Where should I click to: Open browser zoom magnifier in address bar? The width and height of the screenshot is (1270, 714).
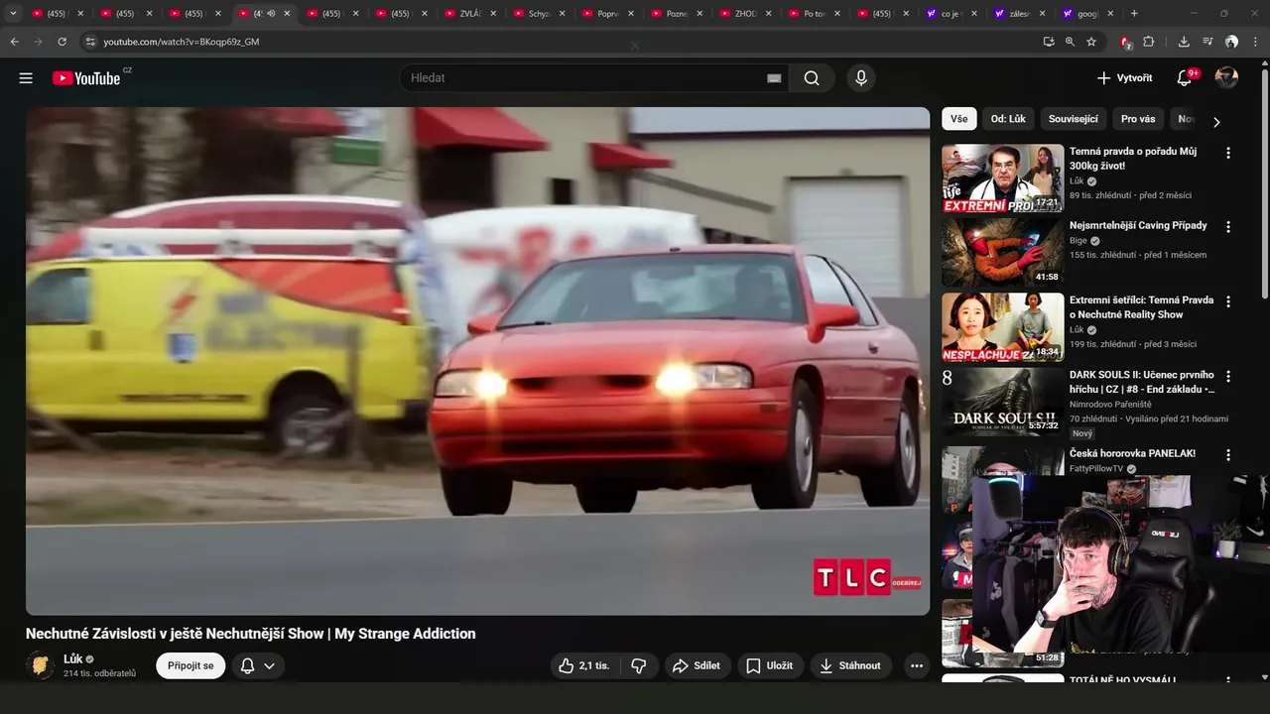click(x=1070, y=42)
